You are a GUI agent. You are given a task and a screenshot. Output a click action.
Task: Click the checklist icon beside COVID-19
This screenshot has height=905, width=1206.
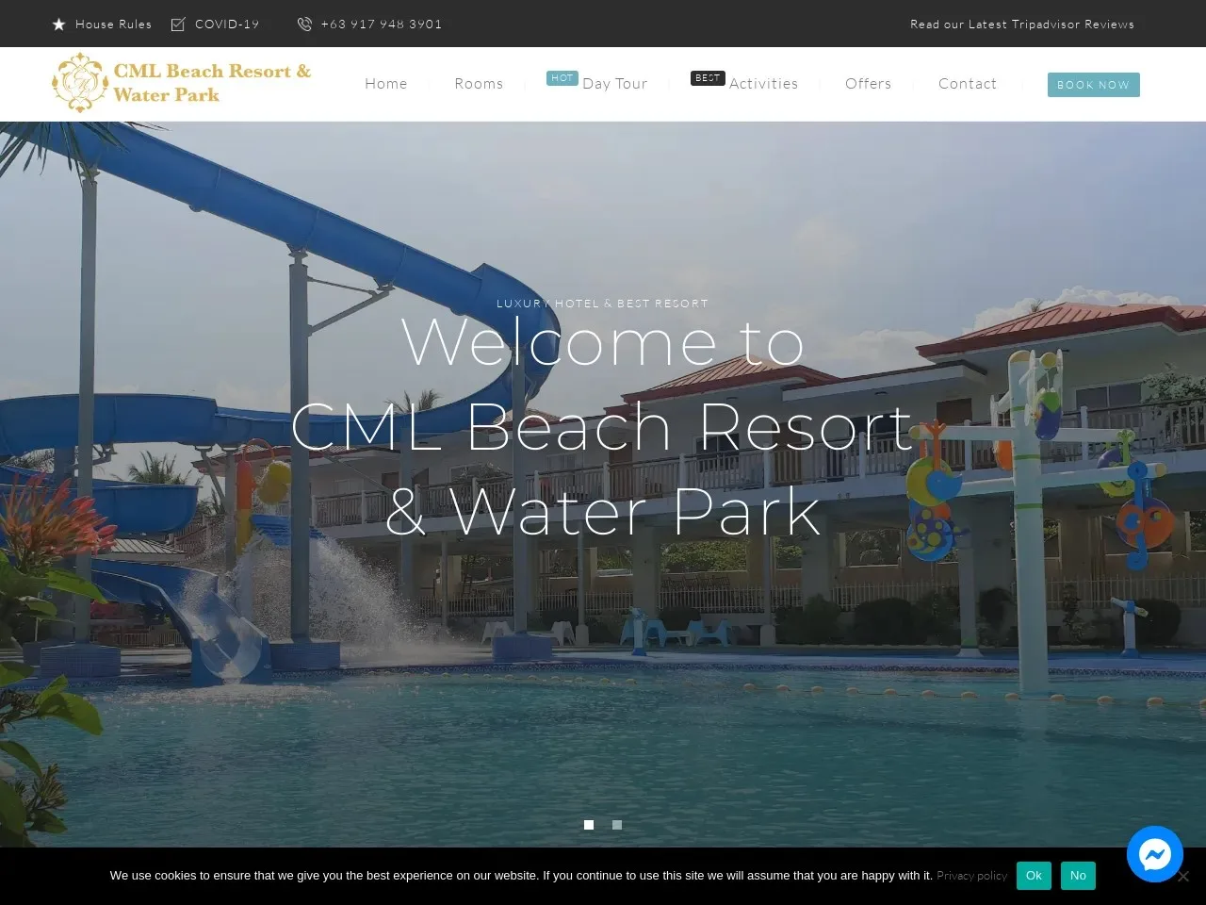coord(178,25)
